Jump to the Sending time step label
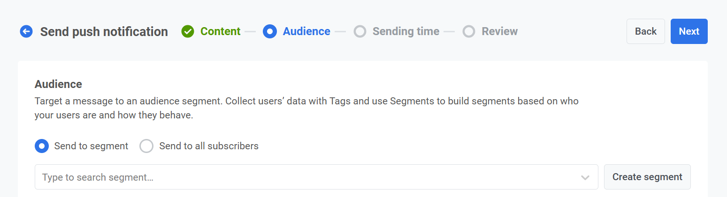The image size is (727, 197). pyautogui.click(x=406, y=31)
